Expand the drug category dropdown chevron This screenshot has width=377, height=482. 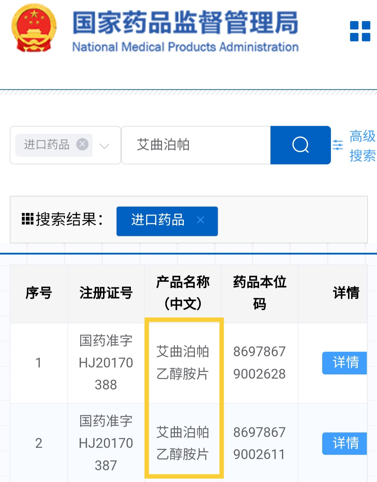click(104, 146)
